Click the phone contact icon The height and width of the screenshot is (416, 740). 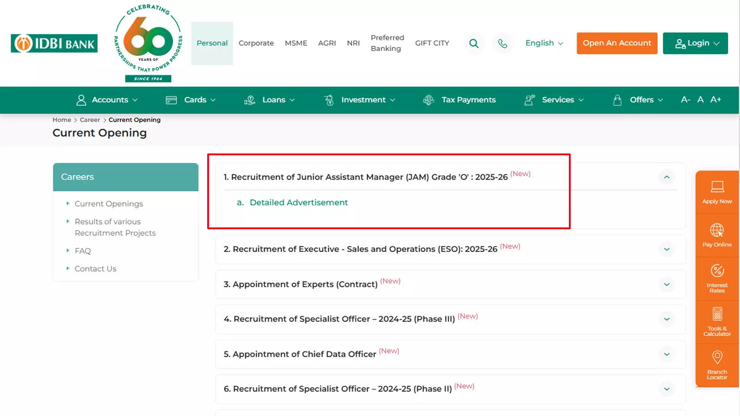pyautogui.click(x=503, y=43)
